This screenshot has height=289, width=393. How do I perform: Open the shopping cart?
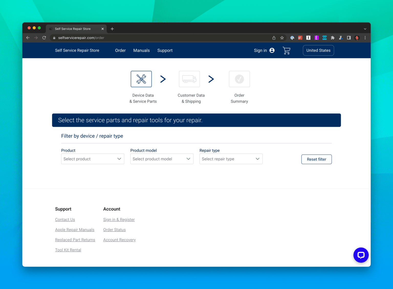(286, 51)
